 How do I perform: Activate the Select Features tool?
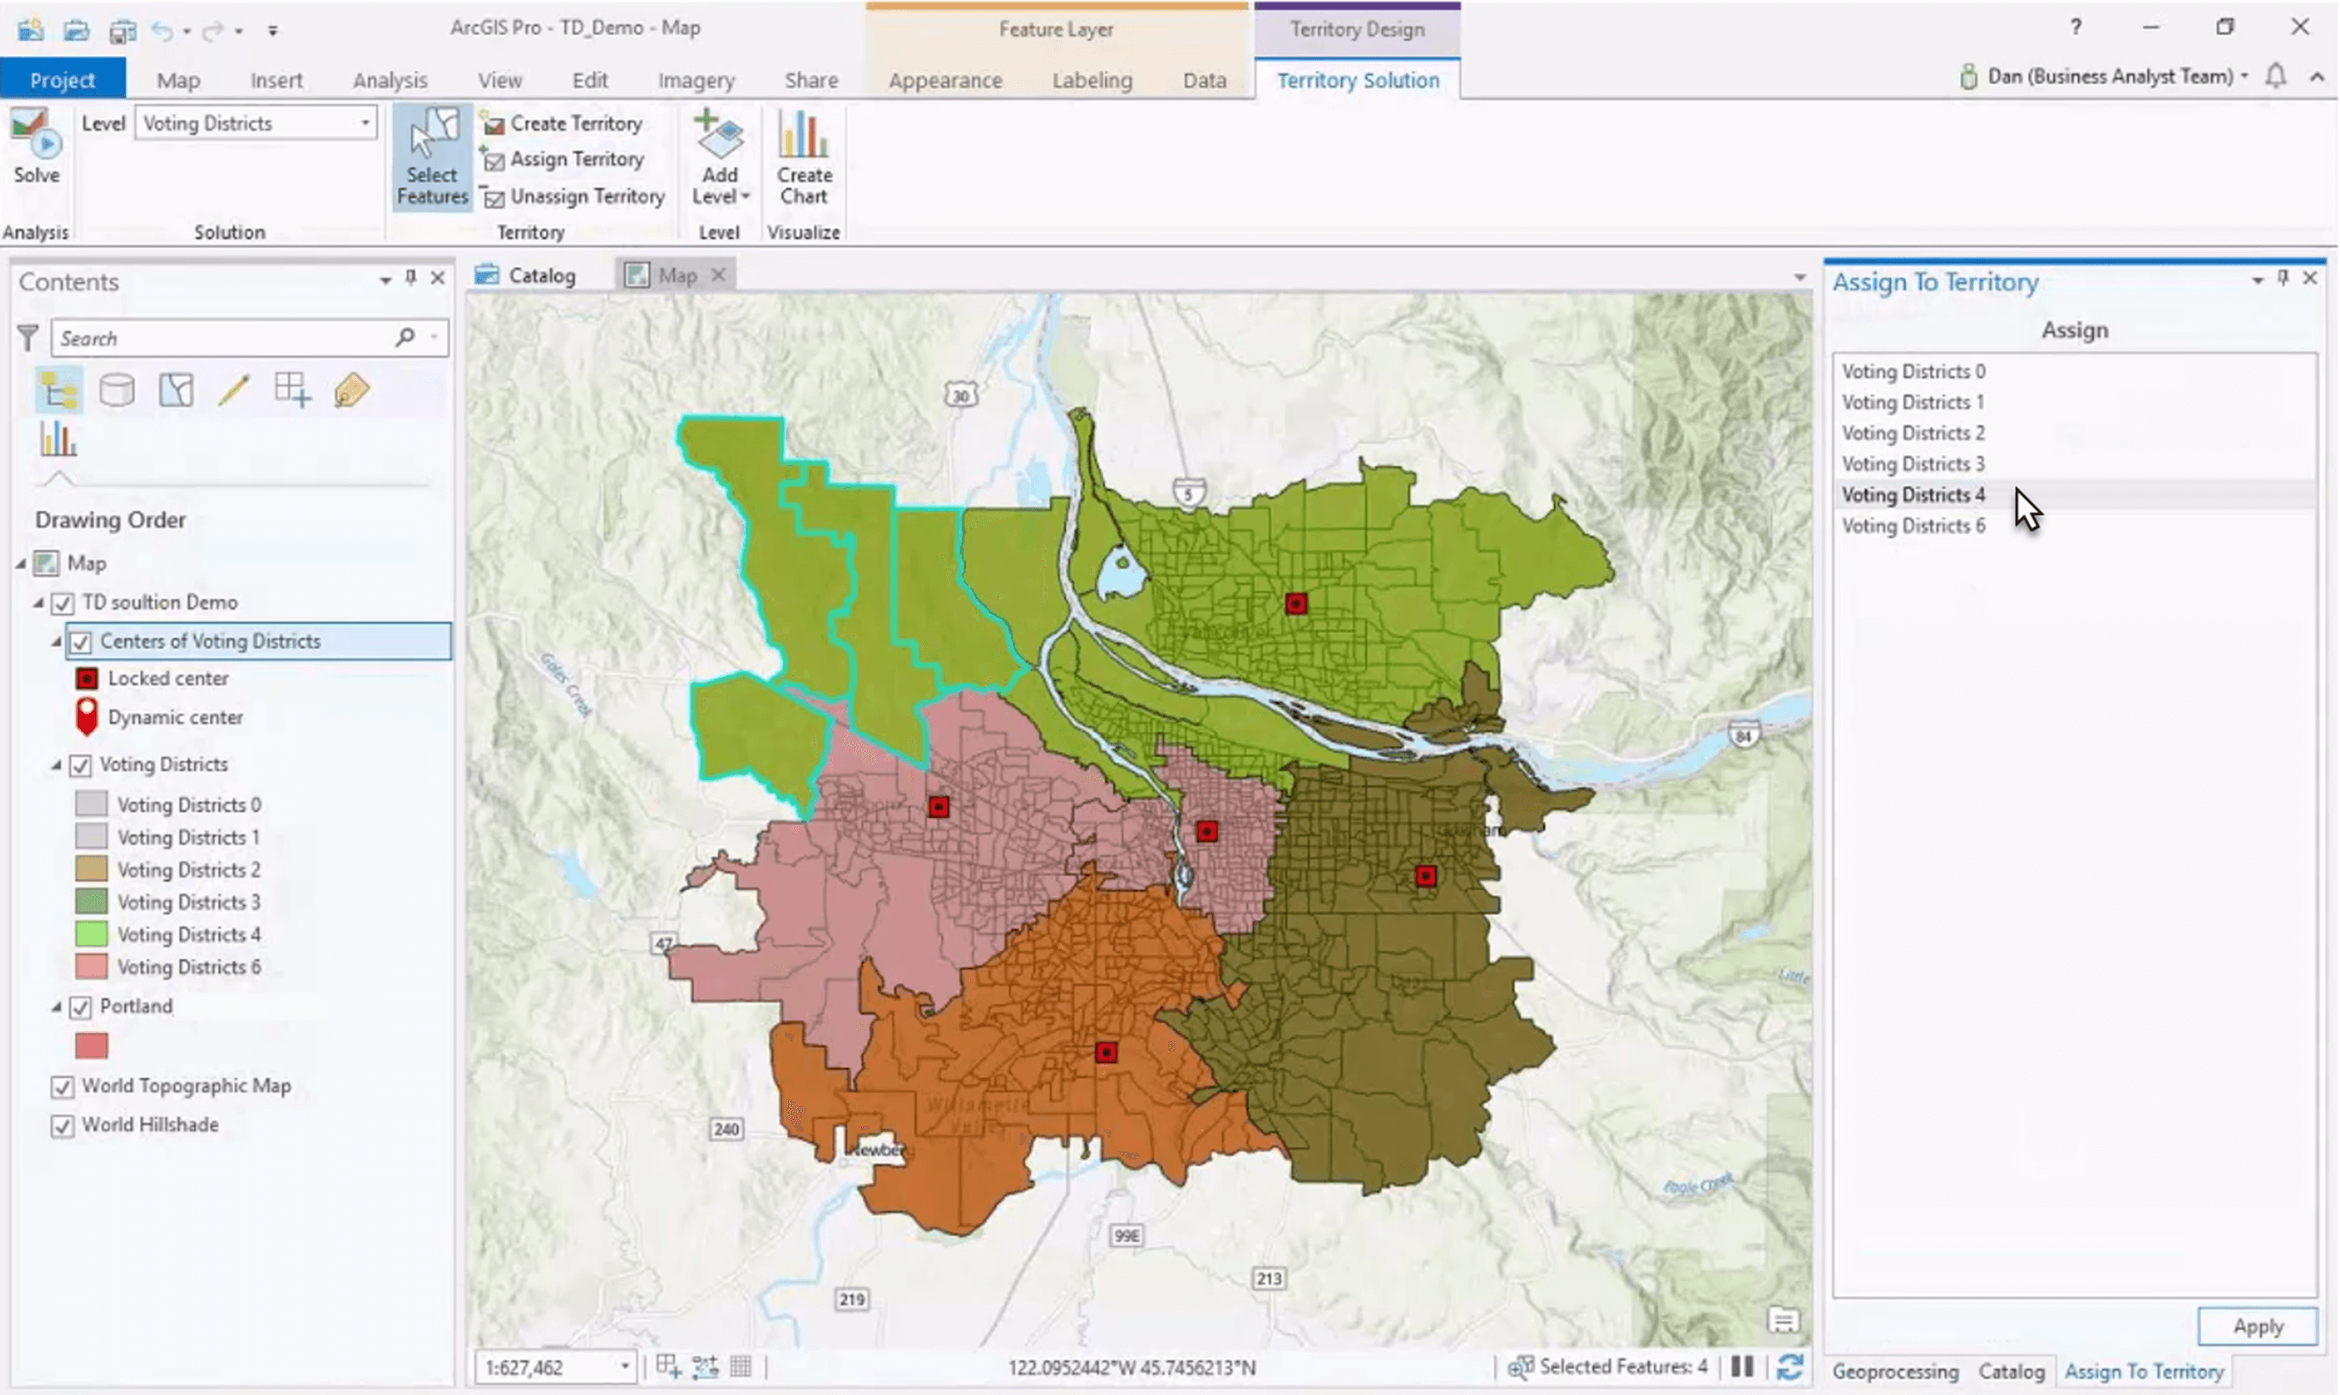click(431, 155)
